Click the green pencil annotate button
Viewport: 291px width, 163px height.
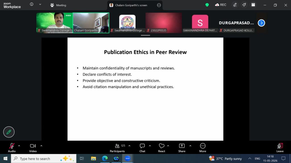point(9,132)
